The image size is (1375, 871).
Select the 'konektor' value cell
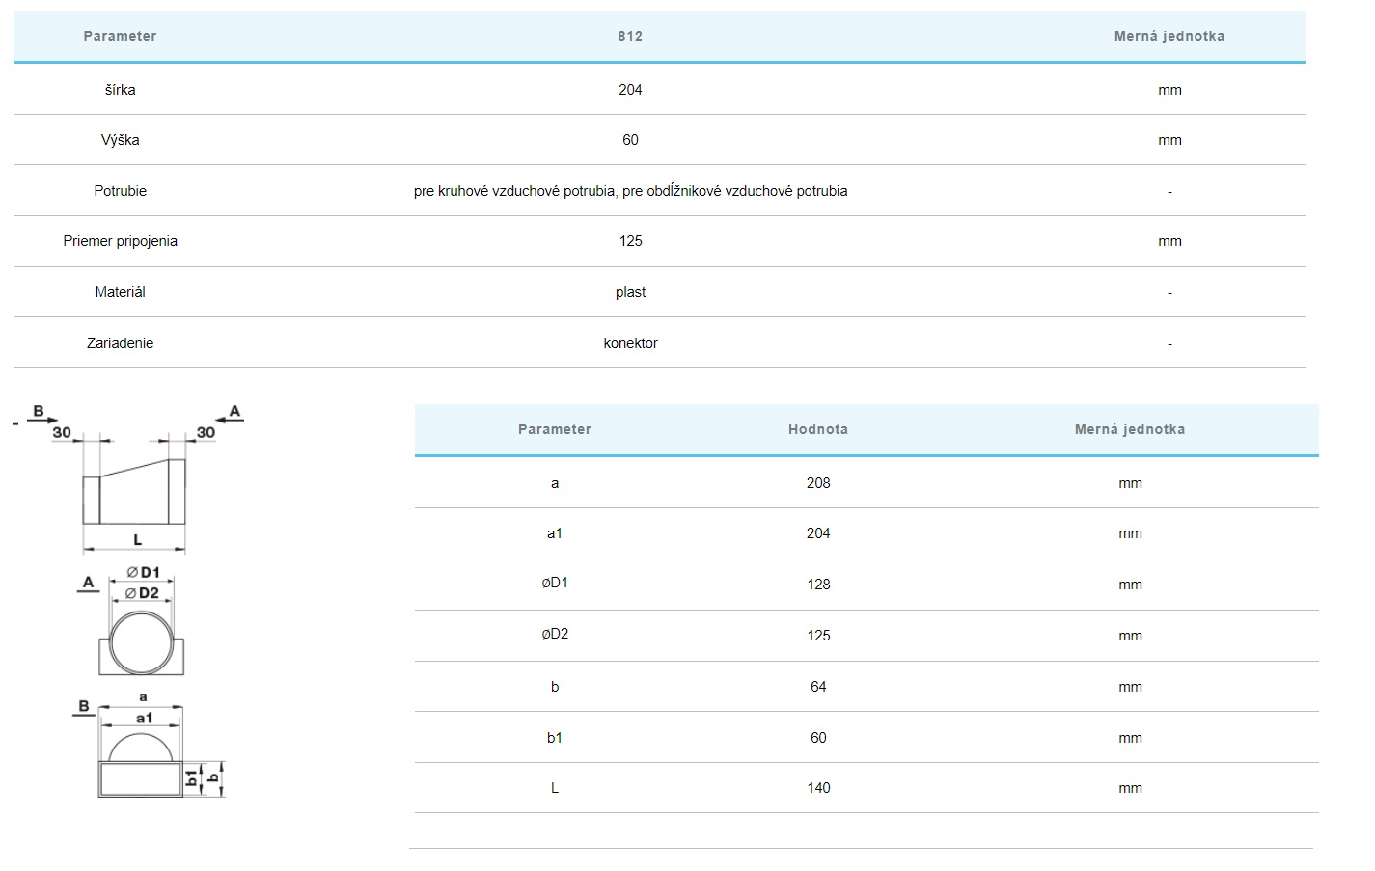(630, 343)
